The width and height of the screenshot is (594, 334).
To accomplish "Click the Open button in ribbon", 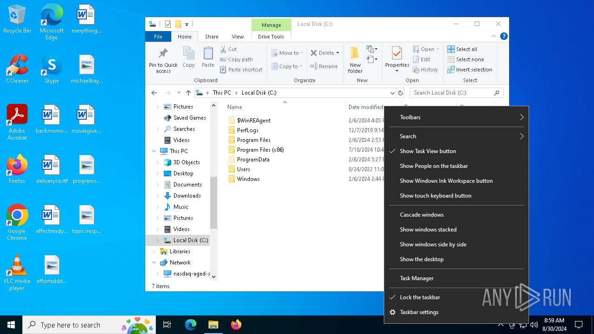I will [426, 49].
